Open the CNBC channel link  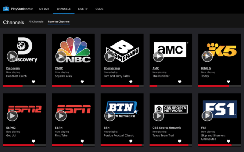(59, 68)
